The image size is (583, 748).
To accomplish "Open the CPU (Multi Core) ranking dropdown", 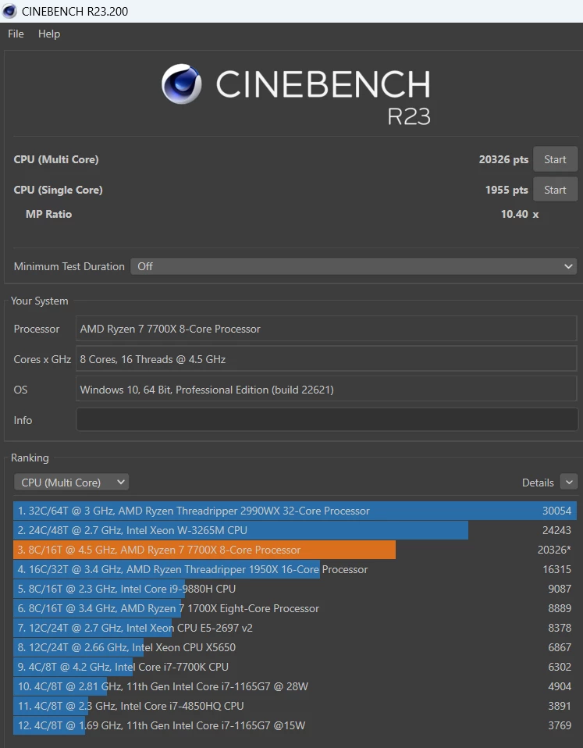I will (72, 483).
